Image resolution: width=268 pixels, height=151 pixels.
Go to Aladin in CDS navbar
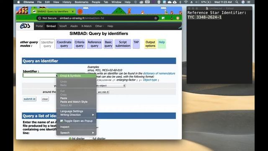pos(74,26)
